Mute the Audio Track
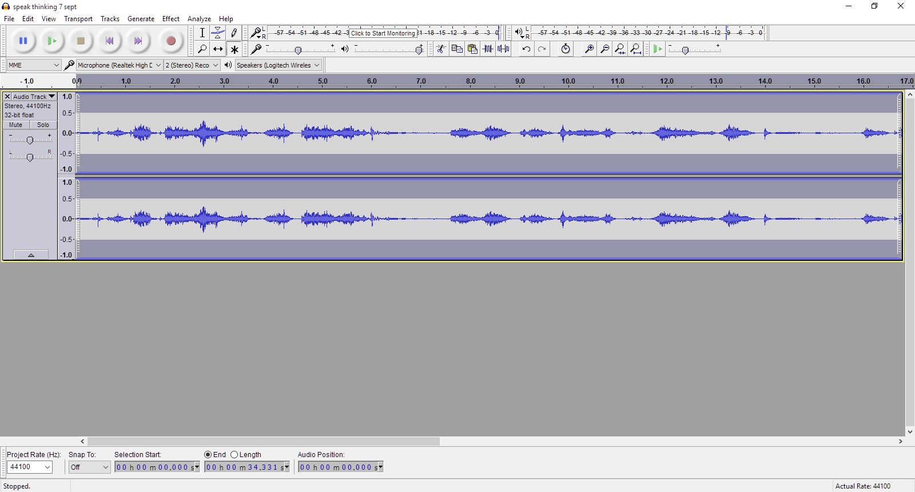 click(16, 125)
